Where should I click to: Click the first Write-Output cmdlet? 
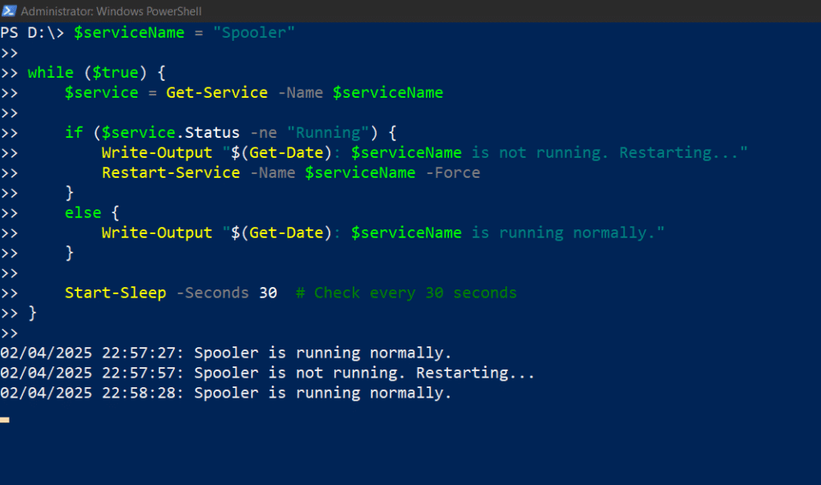(x=157, y=153)
